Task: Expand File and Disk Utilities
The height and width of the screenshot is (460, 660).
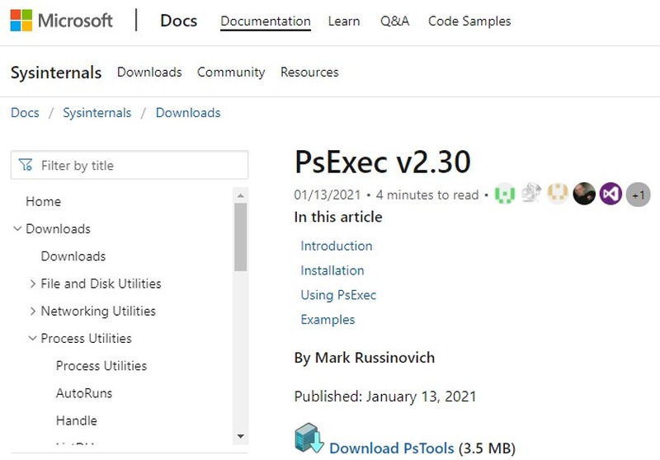Action: point(33,284)
